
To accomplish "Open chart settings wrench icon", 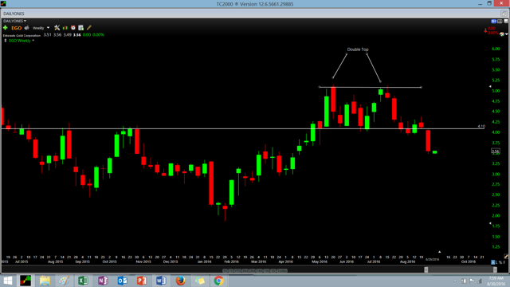I will 57,28.
